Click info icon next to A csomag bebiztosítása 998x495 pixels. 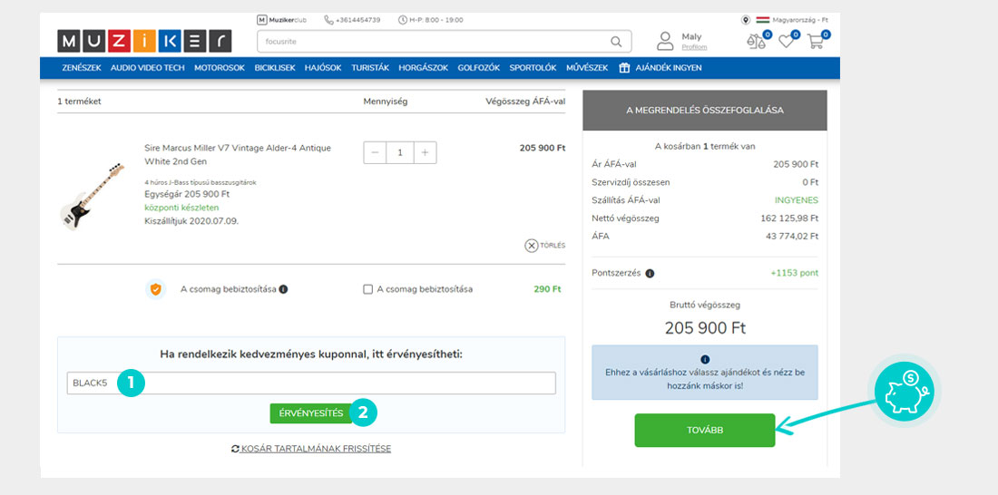coord(283,289)
